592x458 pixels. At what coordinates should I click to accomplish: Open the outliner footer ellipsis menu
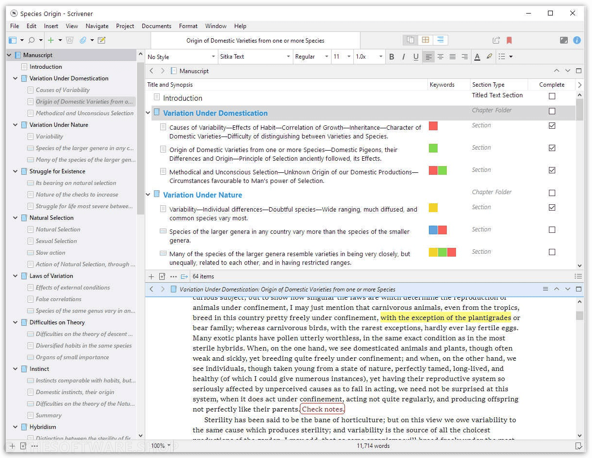[173, 276]
